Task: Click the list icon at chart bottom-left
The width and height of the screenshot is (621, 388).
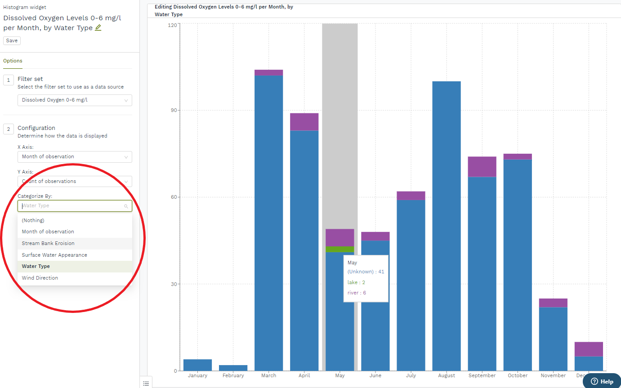Action: click(146, 383)
